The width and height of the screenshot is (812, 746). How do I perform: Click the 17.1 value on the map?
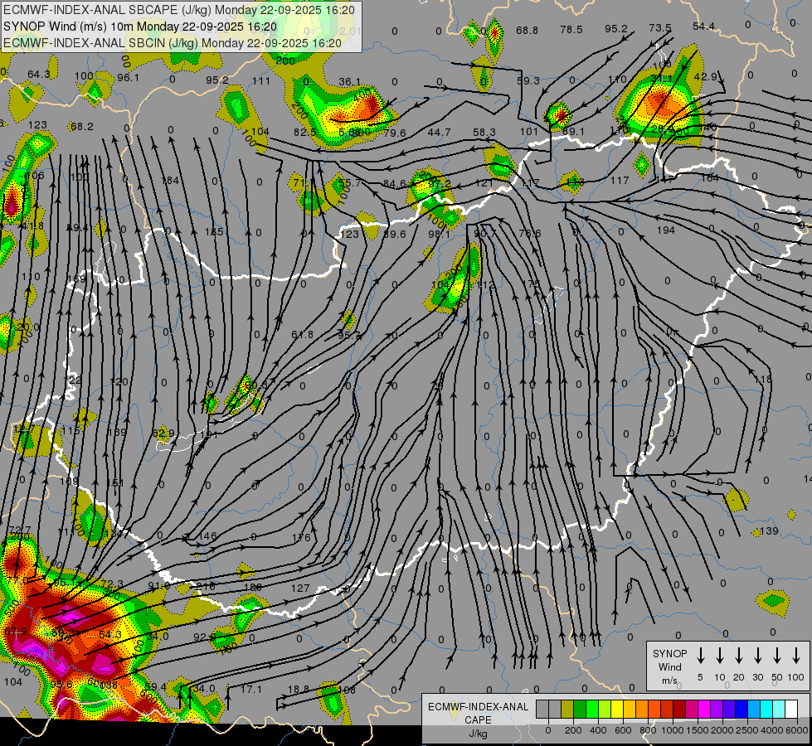coord(251,690)
